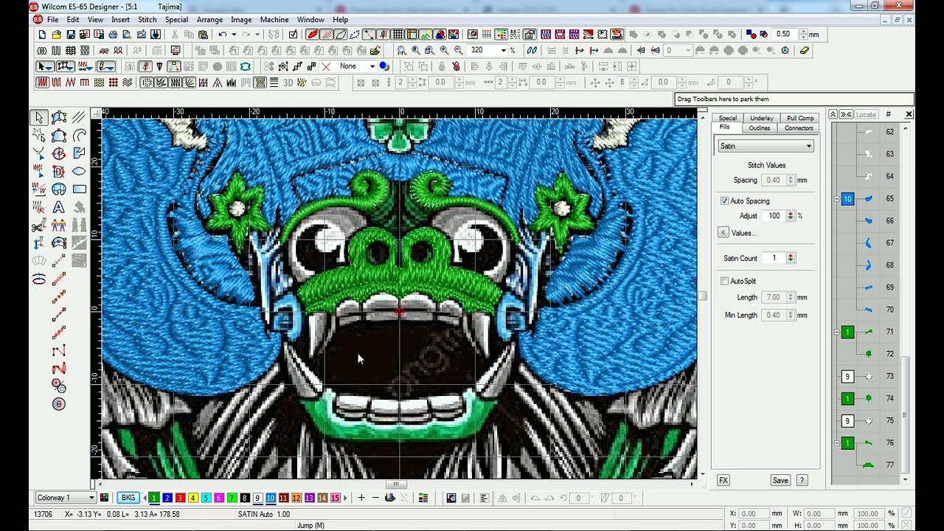Select the Rectangle shape tool
The image size is (944, 531).
pyautogui.click(x=79, y=190)
